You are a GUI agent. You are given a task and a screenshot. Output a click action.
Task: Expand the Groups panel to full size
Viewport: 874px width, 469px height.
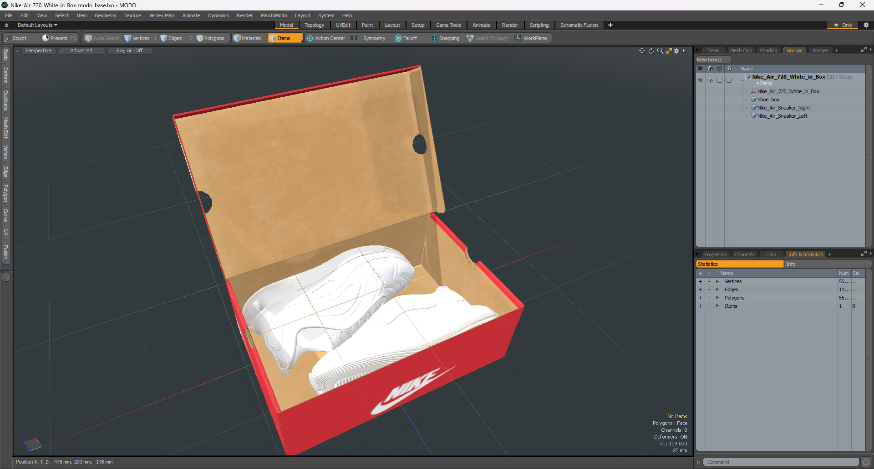pos(864,50)
